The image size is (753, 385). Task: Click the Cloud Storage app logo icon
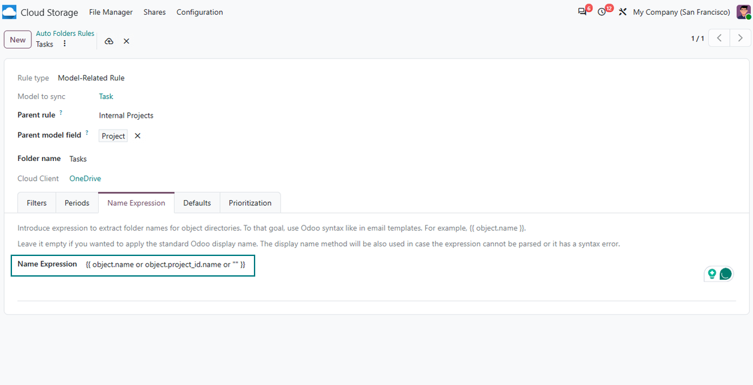[9, 12]
